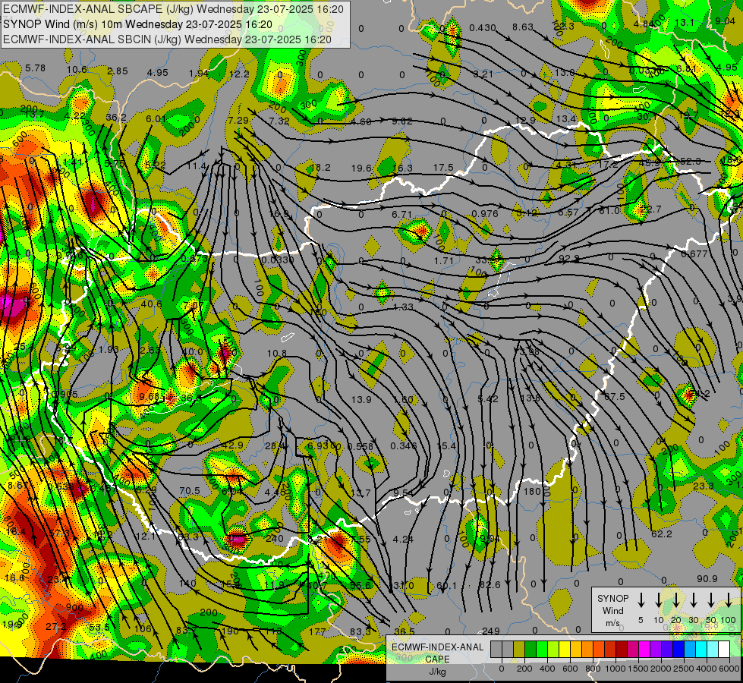Click the 1500 tick label on CAPE scale

click(x=638, y=669)
